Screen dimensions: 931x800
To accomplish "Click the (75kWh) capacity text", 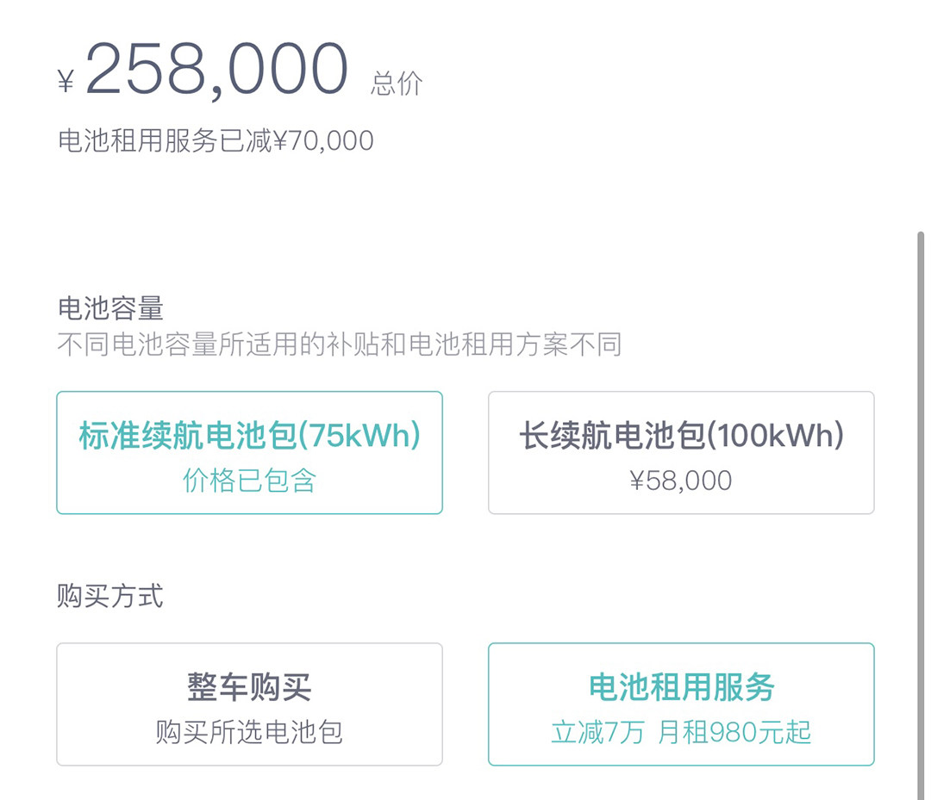I will (x=359, y=437).
